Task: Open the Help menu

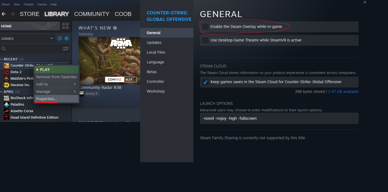Action: point(54,4)
